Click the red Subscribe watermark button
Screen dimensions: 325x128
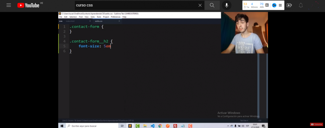(x=316, y=124)
